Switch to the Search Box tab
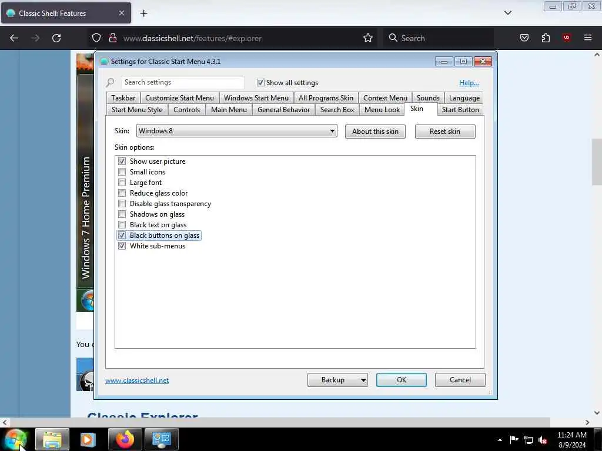This screenshot has height=451, width=602. 337,110
